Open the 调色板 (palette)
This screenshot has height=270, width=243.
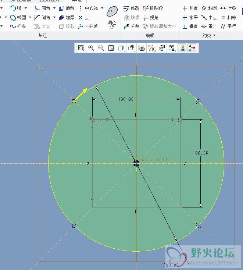click(x=112, y=17)
